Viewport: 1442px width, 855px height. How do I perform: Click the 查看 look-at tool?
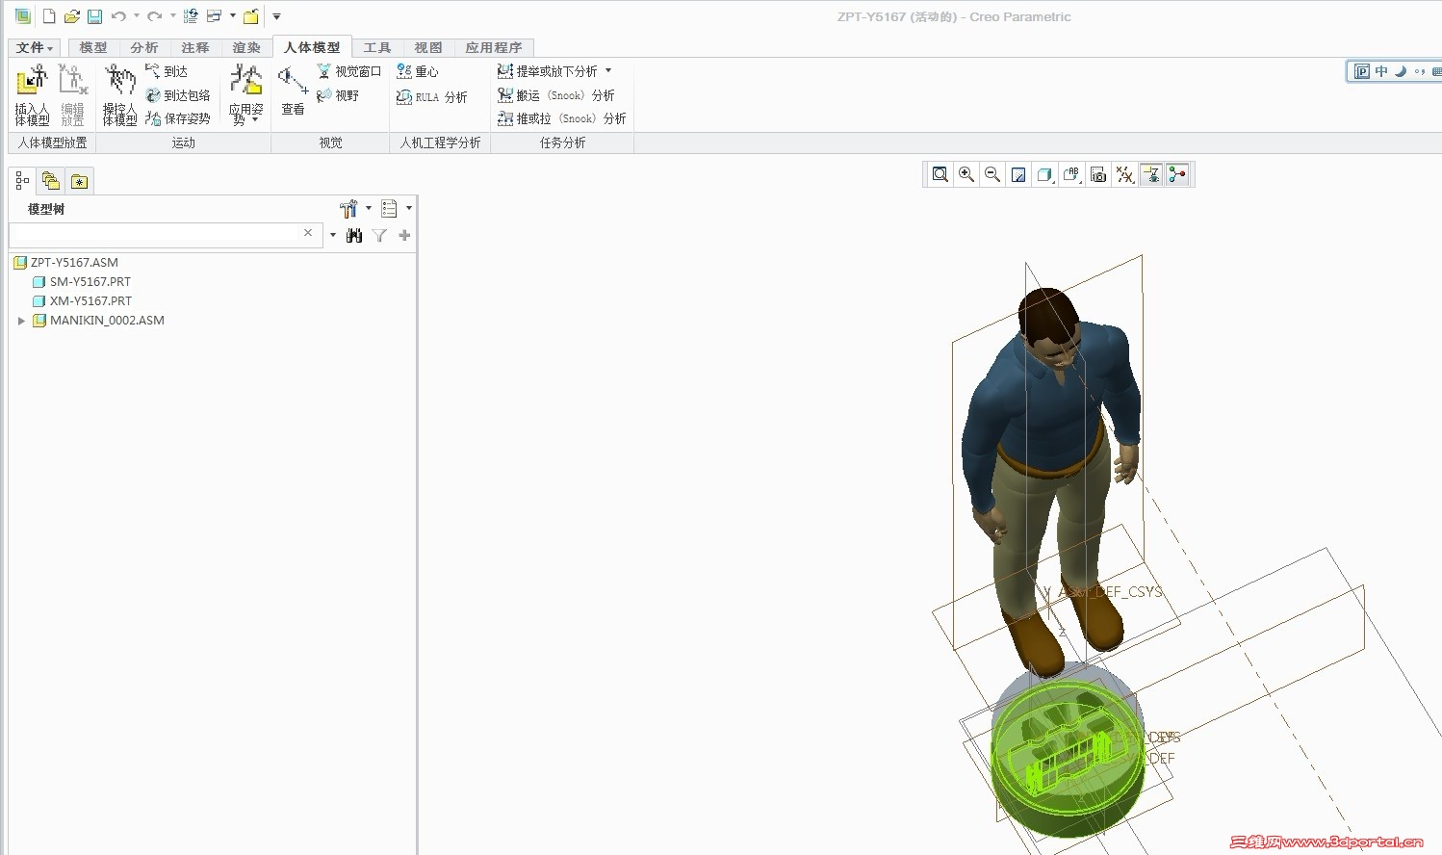[293, 91]
